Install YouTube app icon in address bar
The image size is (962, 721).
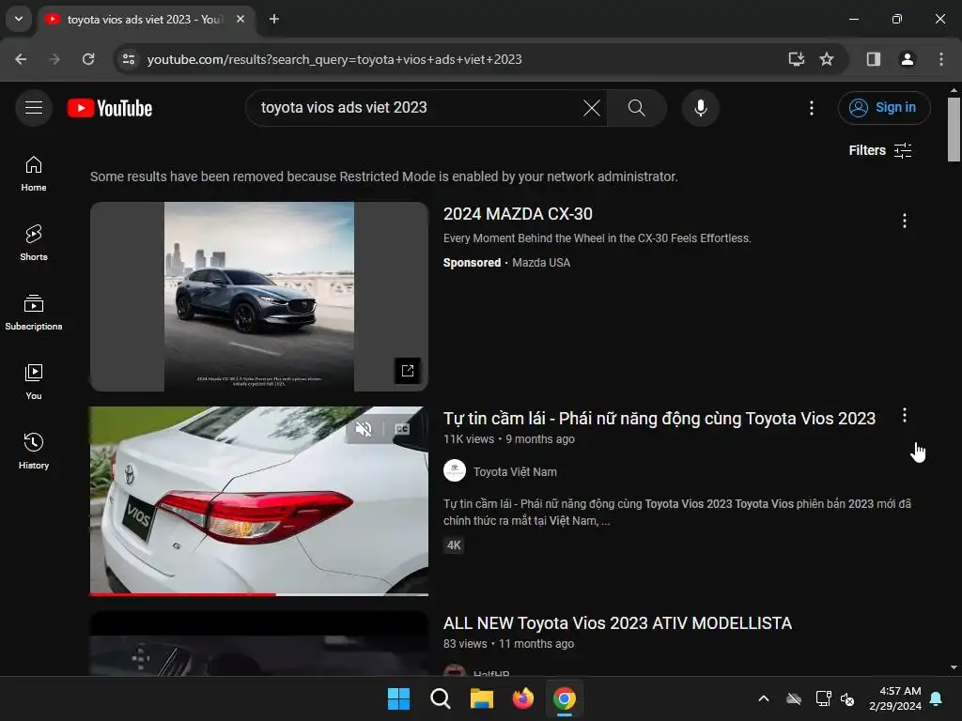click(x=796, y=59)
